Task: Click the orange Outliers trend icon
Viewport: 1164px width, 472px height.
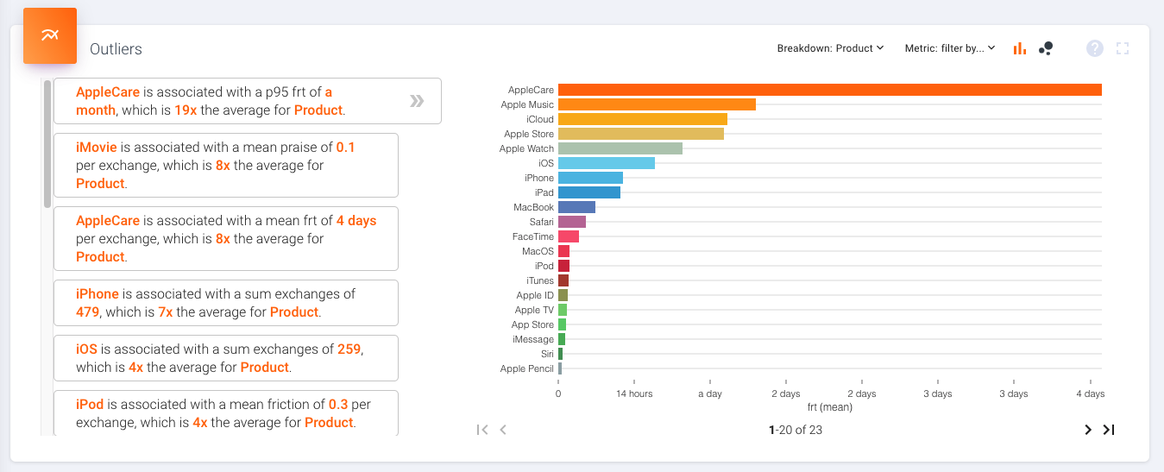Action: pyautogui.click(x=50, y=35)
